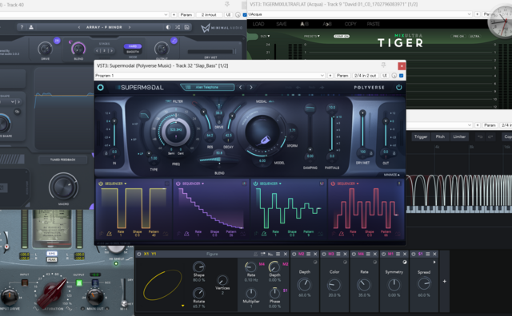Viewport: 512px width, 316px height.
Task: Click the plus button in Supermodal preset bar
Action: (x=330, y=76)
